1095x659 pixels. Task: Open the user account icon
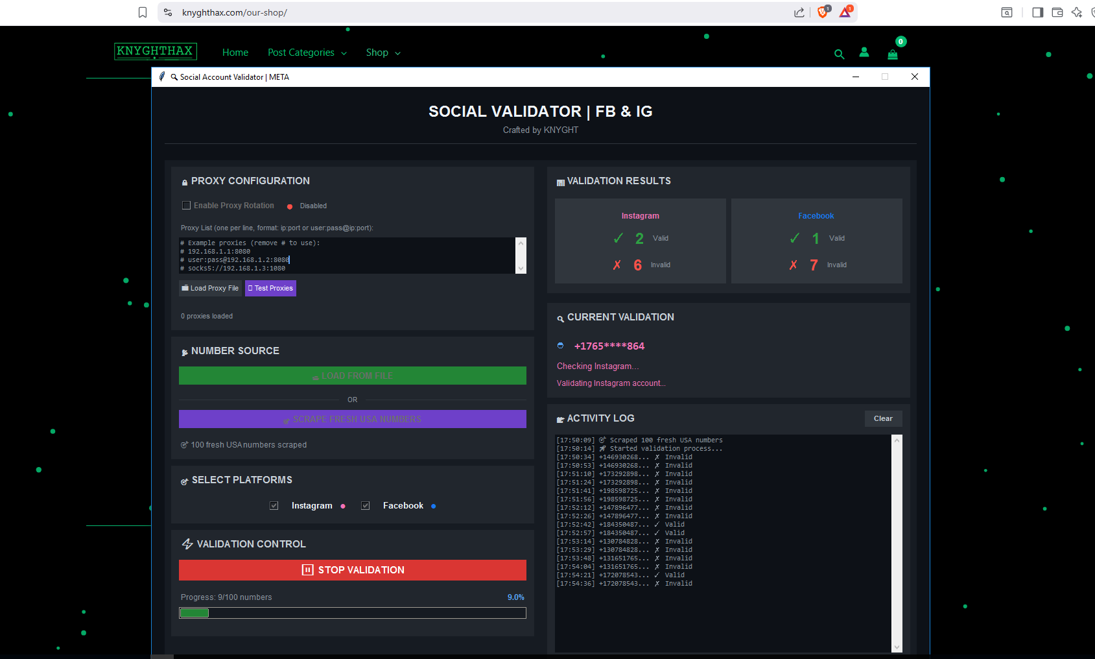(x=864, y=53)
